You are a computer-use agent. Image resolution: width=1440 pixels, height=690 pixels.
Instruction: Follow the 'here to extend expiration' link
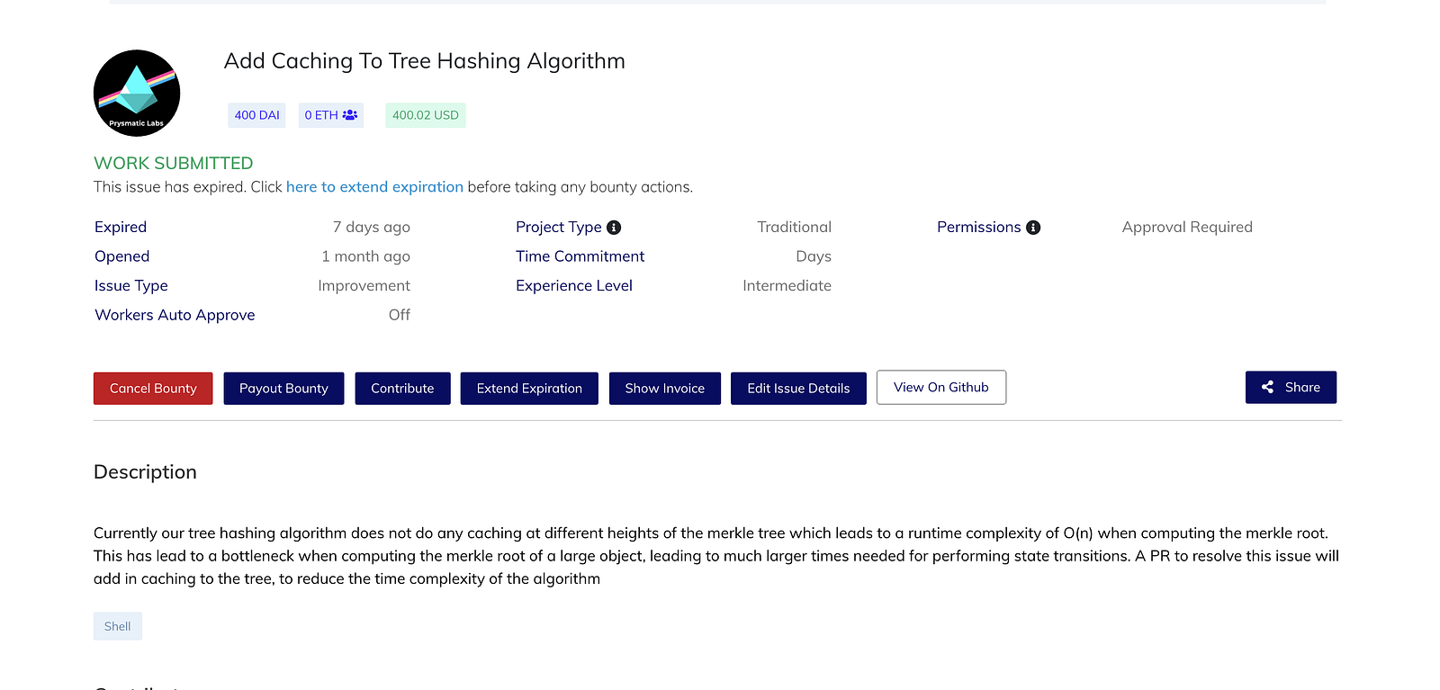coord(374,187)
